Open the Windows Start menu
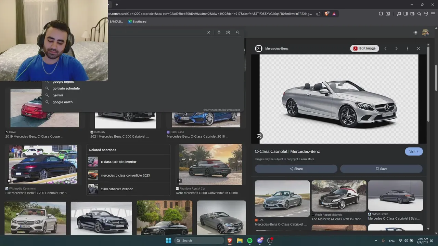 pos(168,241)
